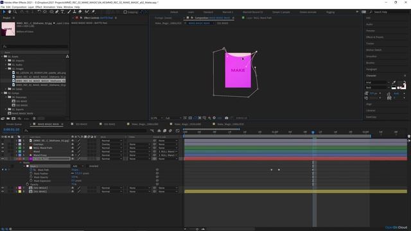Click the Mask Feather stopwatch
The height and width of the screenshot is (231, 411).
tap(31, 173)
